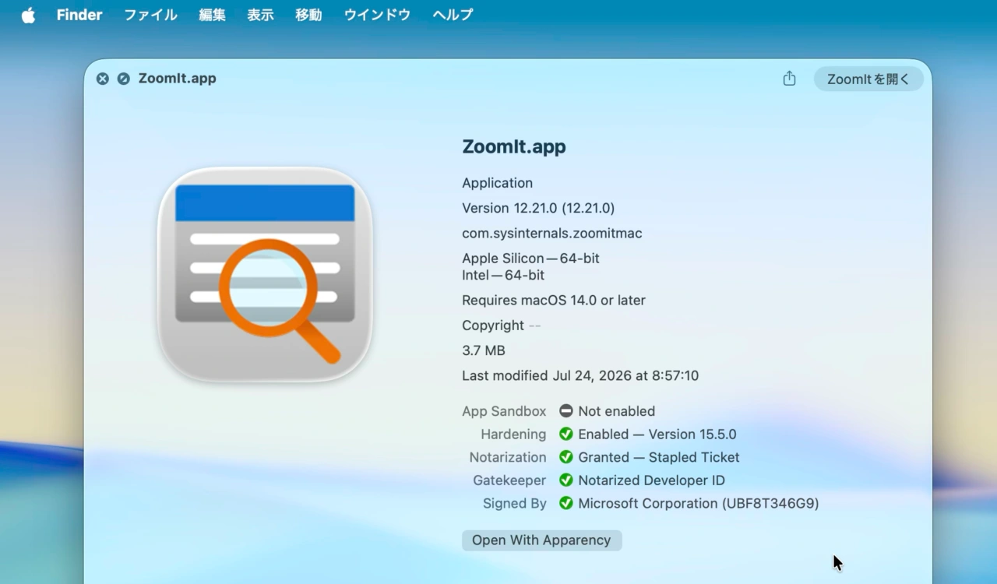Click the 3.7 MB file size
Image resolution: width=997 pixels, height=584 pixels.
click(484, 350)
